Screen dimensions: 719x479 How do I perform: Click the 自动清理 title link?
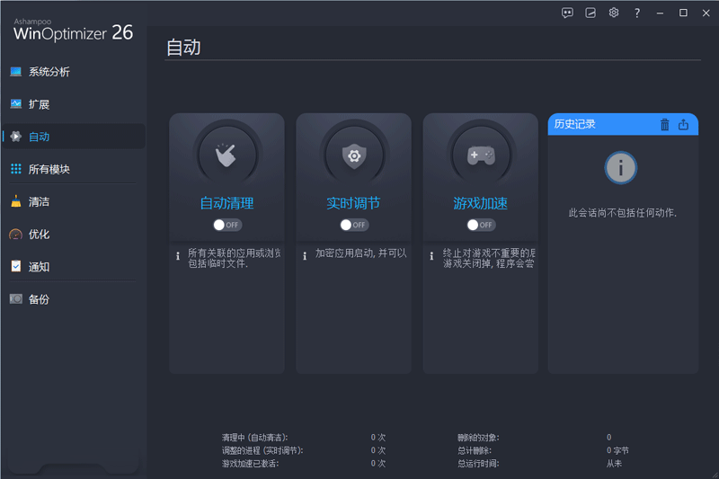click(x=226, y=203)
